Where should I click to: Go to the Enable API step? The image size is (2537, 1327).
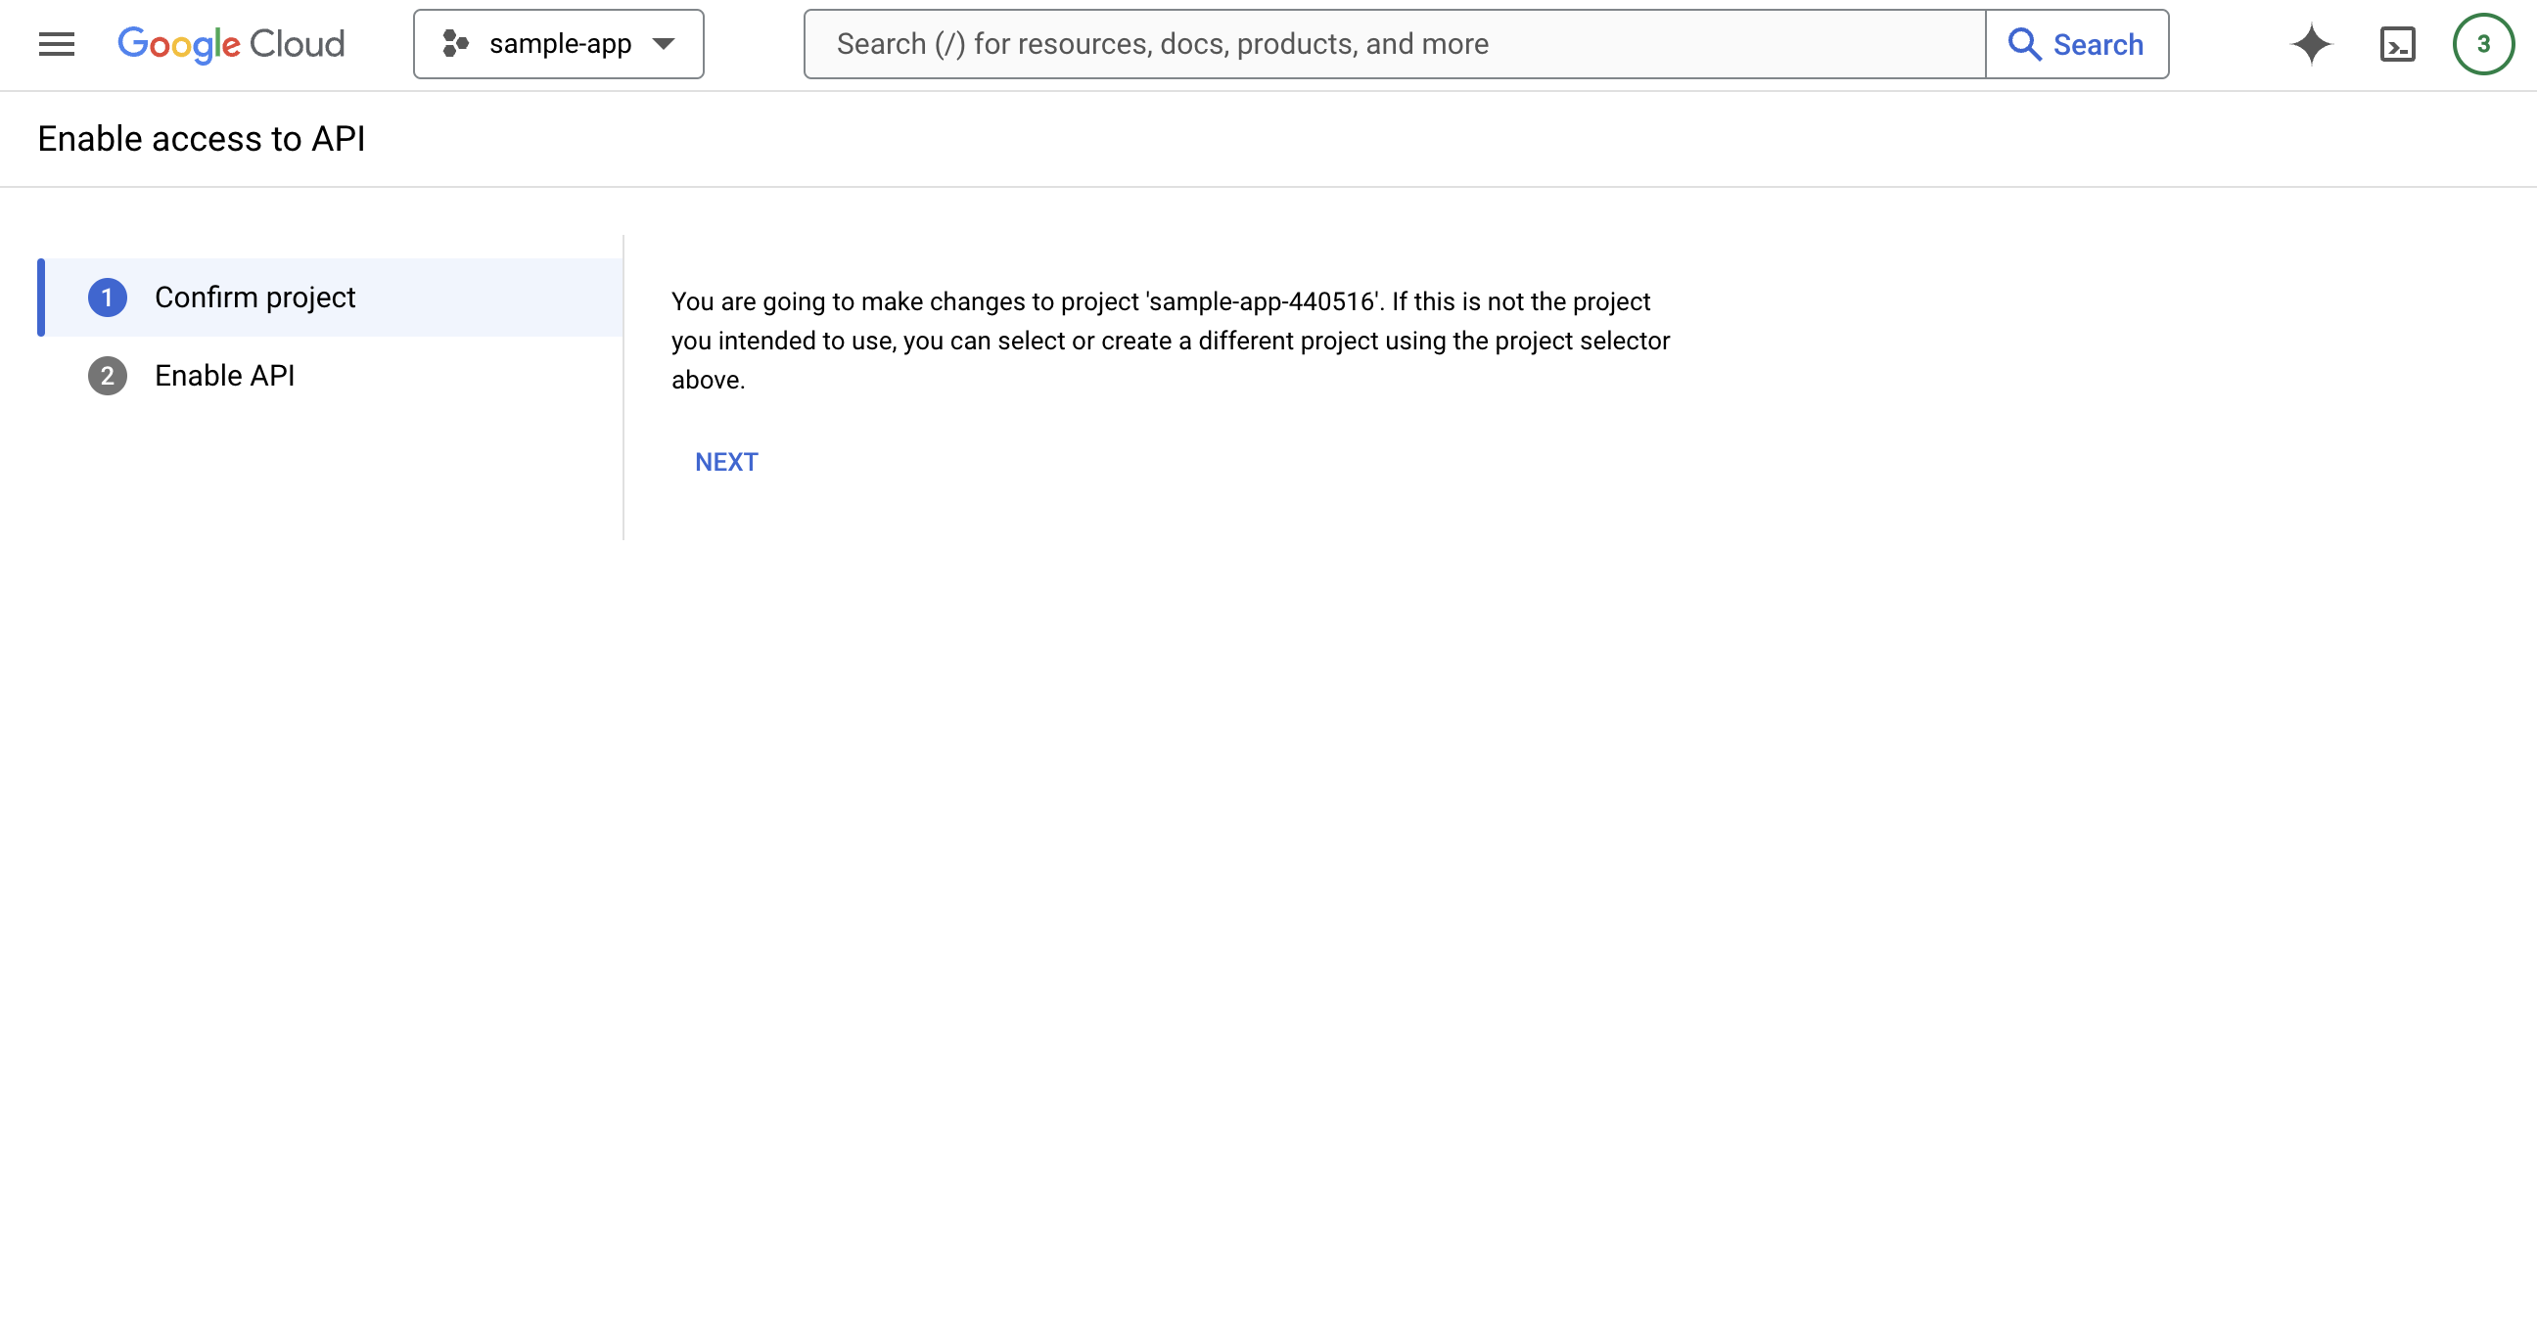pyautogui.click(x=224, y=376)
